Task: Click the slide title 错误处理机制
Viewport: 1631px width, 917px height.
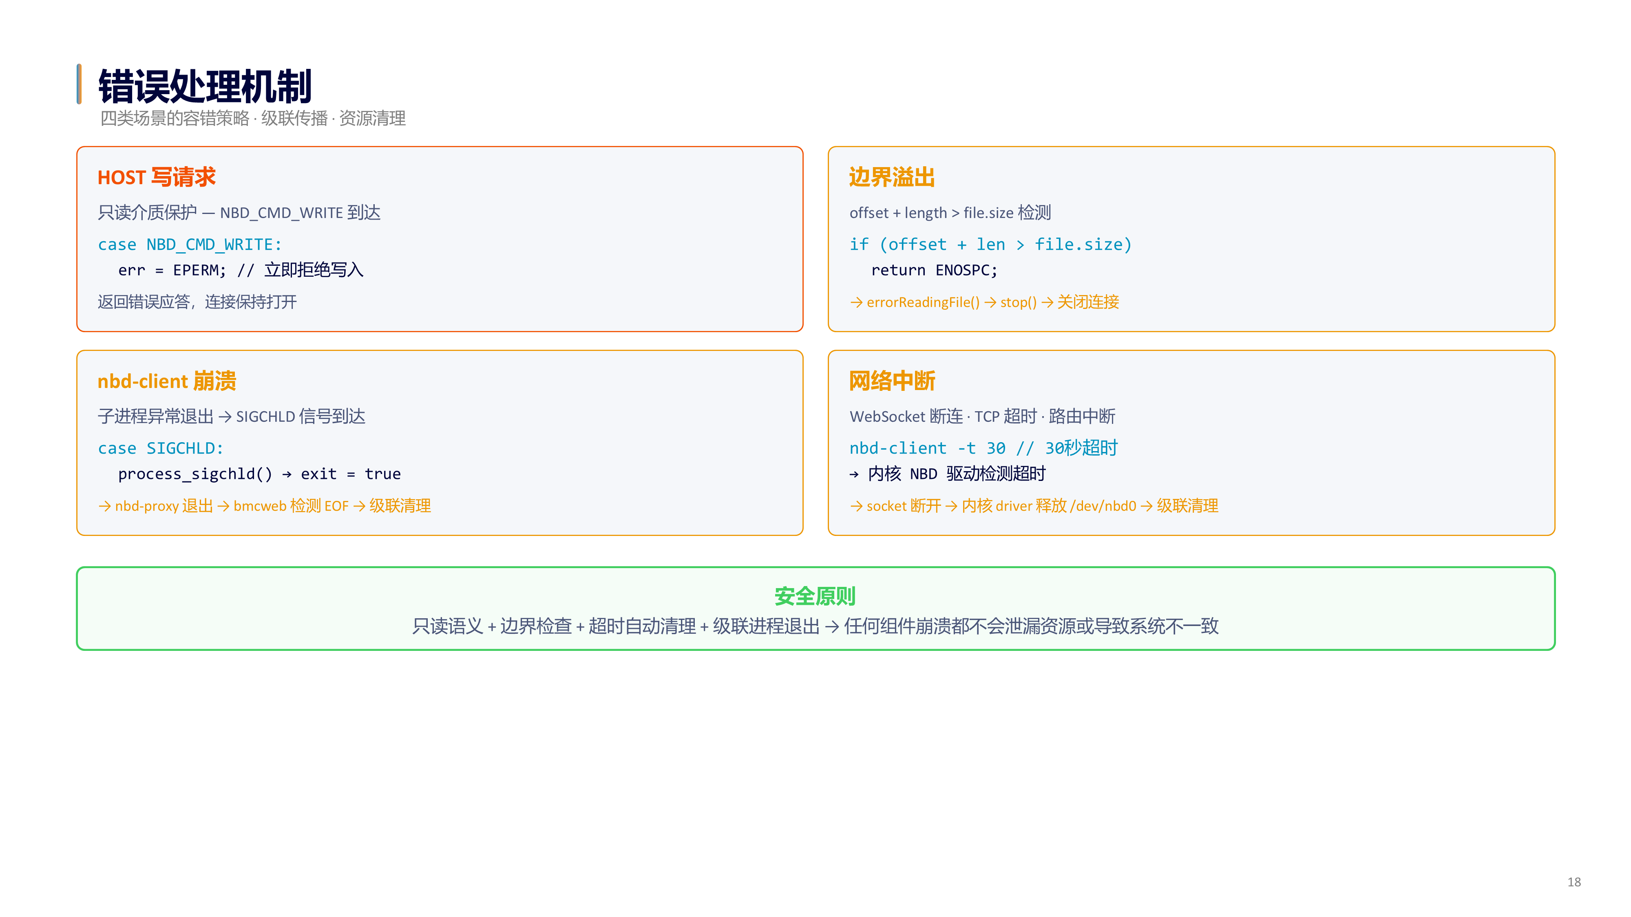Action: 205,86
